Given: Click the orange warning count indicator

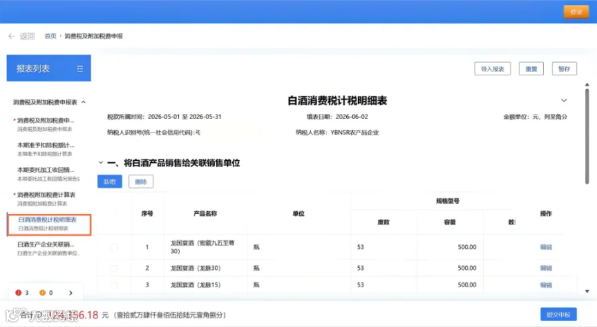Looking at the screenshot, I should [46, 293].
